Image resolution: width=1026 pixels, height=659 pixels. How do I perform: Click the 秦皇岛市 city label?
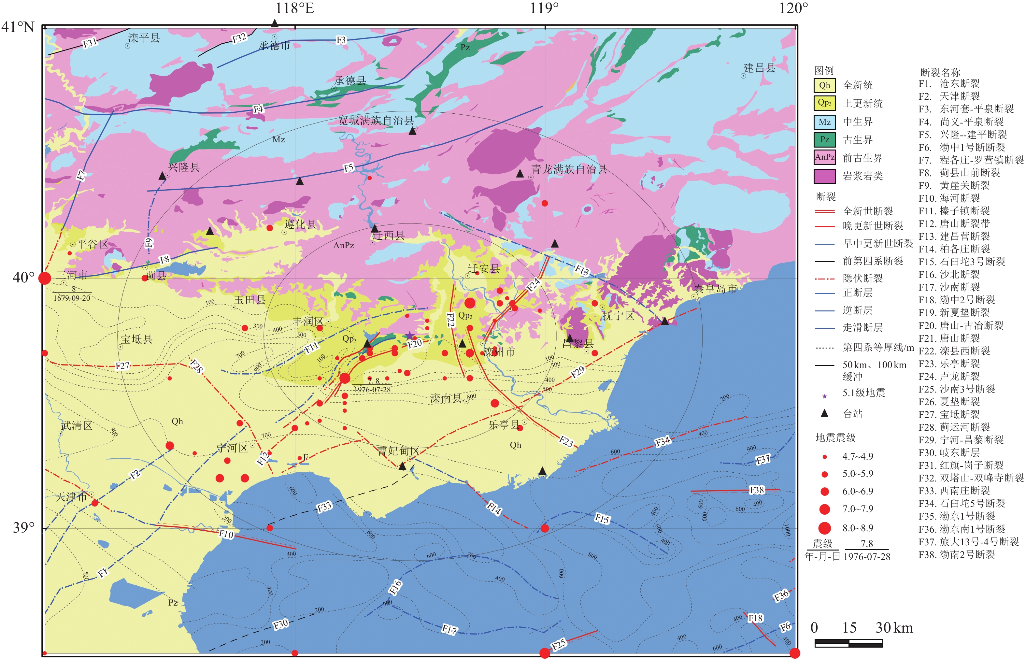pyautogui.click(x=715, y=289)
